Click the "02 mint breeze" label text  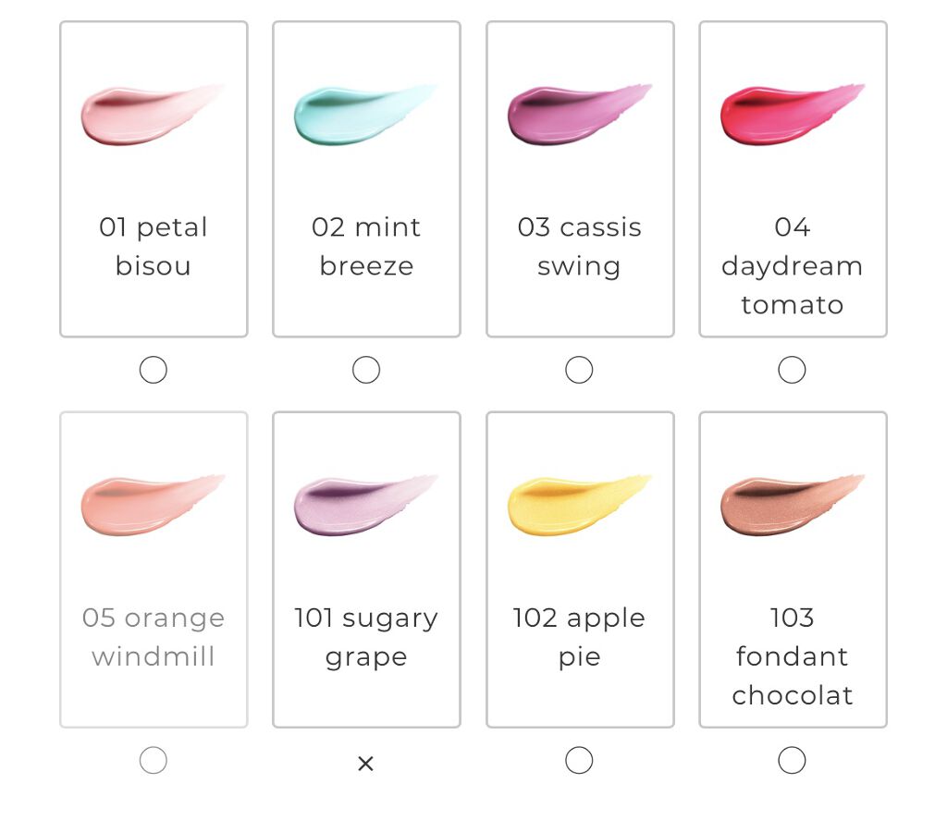pyautogui.click(x=366, y=247)
